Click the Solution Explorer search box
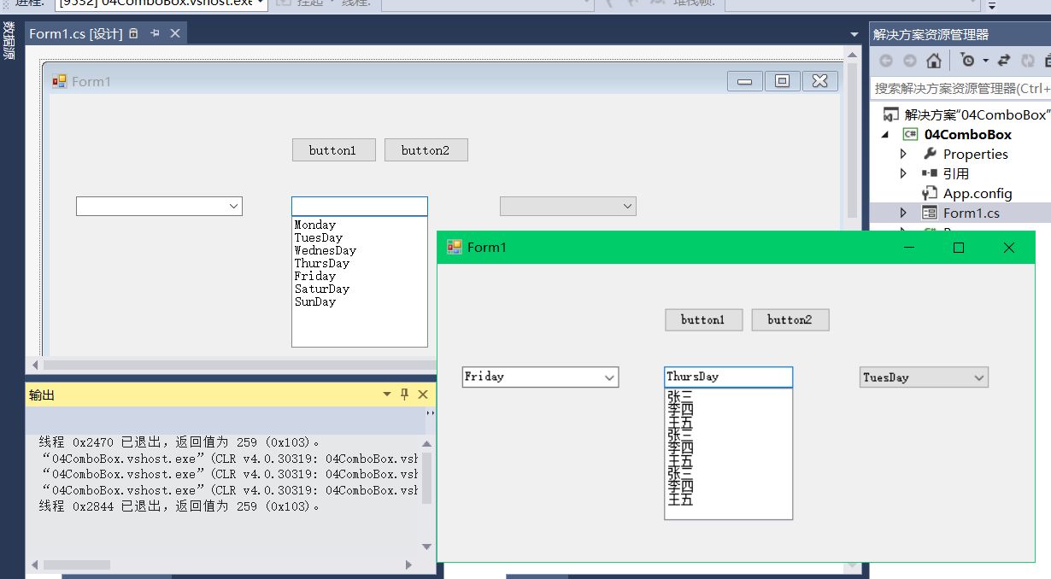Screen dimensions: 1051x579 960,88
